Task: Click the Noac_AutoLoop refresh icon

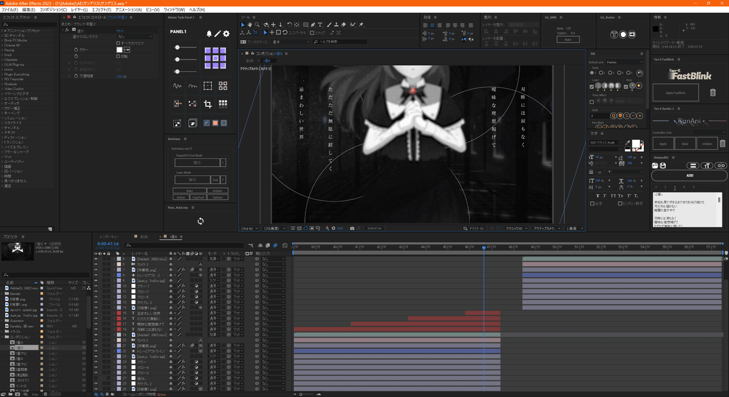Action: [x=200, y=221]
